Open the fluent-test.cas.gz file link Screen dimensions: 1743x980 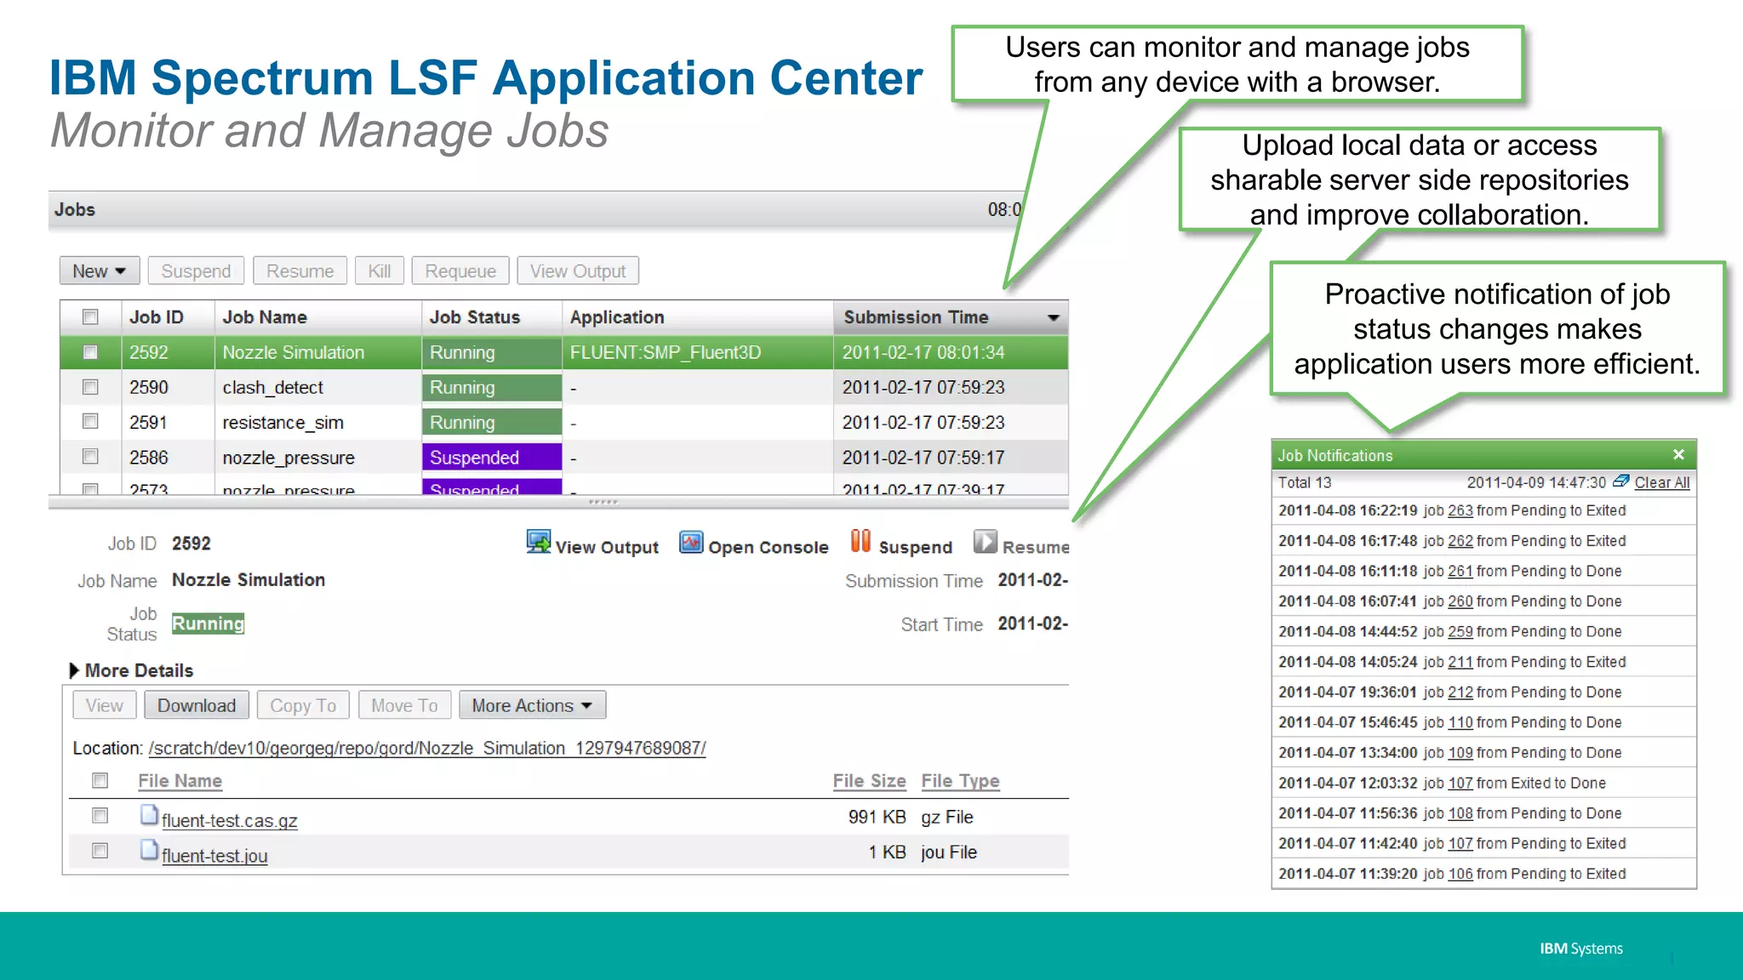[x=230, y=820]
